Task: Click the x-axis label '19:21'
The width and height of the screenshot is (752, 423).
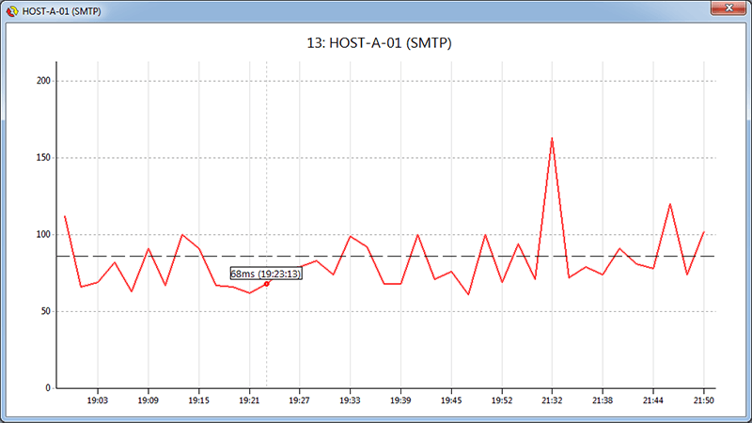Action: (x=249, y=400)
